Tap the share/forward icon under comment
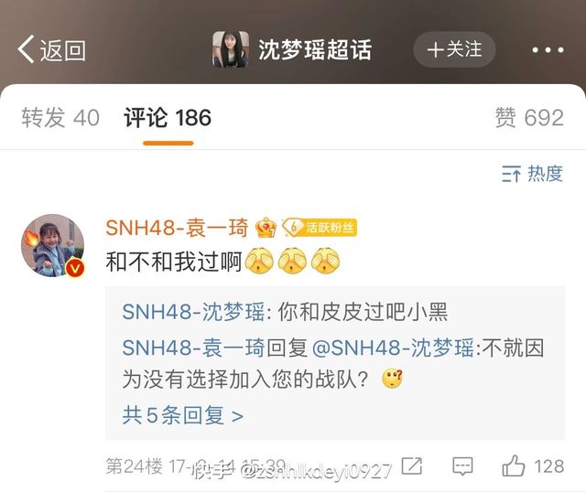The width and height of the screenshot is (586, 492). 411,465
